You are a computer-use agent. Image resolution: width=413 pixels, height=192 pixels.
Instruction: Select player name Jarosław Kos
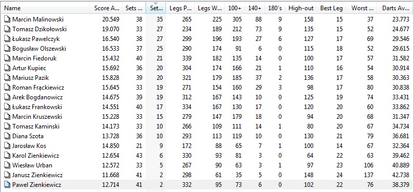(x=30, y=146)
